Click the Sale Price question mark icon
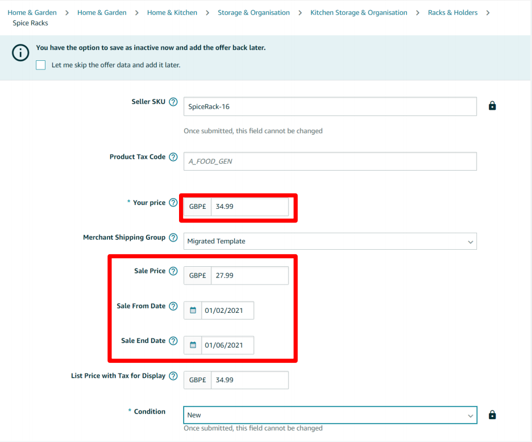The image size is (532, 442). (173, 271)
